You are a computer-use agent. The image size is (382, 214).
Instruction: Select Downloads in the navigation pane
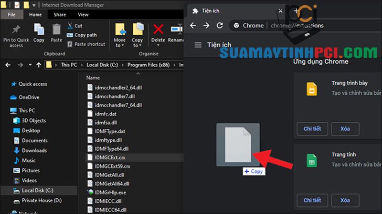[34, 150]
